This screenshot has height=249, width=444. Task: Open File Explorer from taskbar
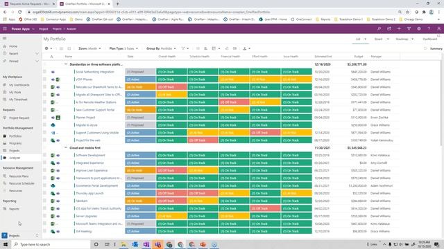[x=123, y=244]
